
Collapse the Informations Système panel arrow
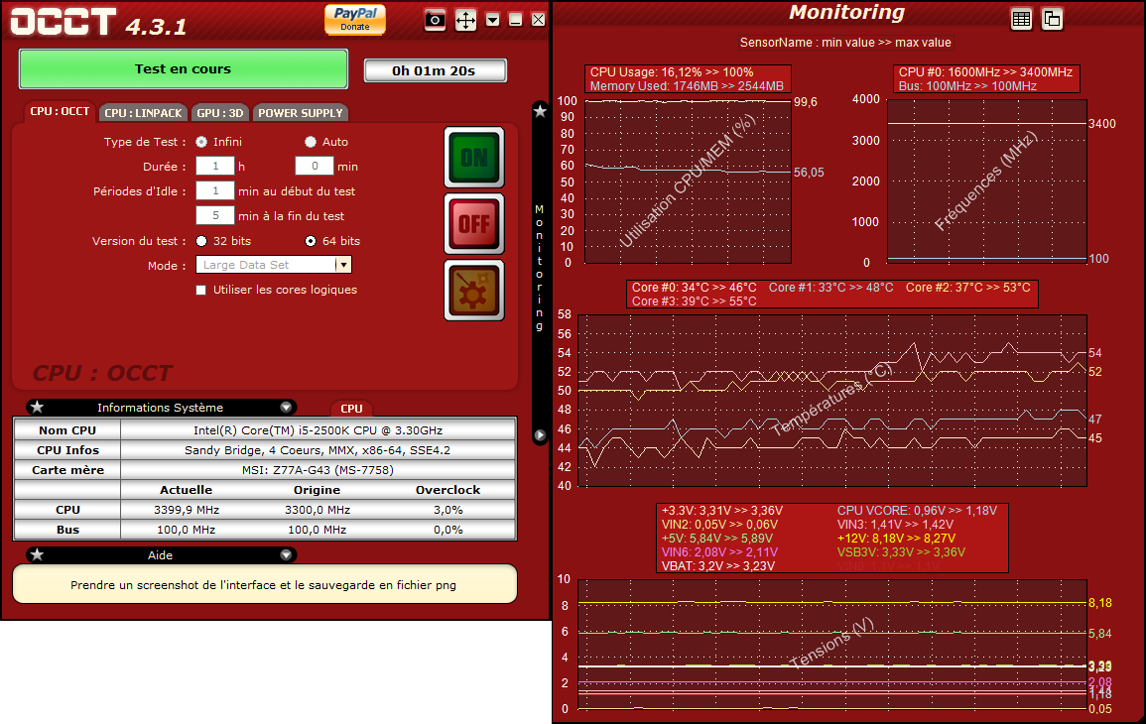pos(286,408)
